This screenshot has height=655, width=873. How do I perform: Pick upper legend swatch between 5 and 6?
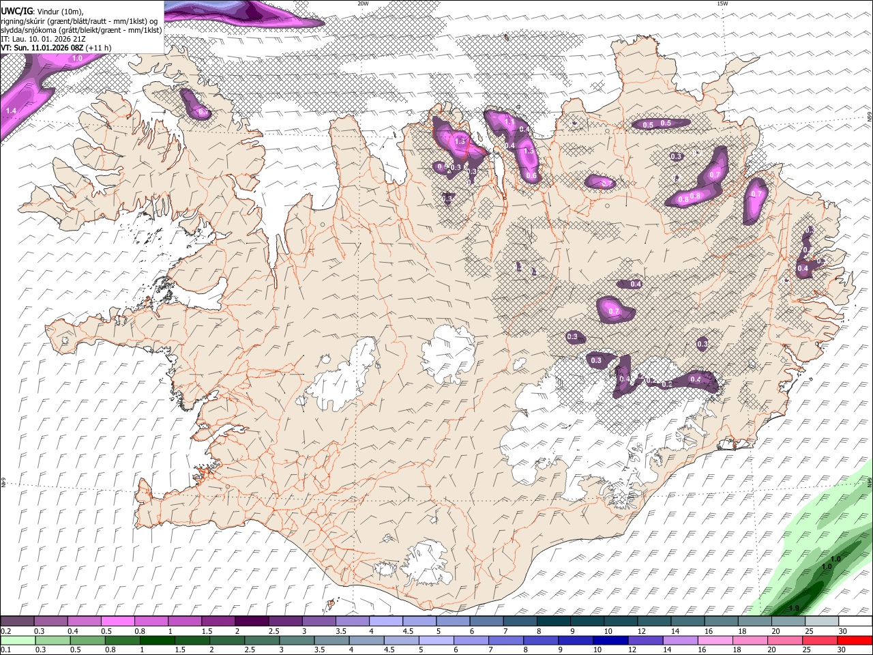[x=452, y=622]
